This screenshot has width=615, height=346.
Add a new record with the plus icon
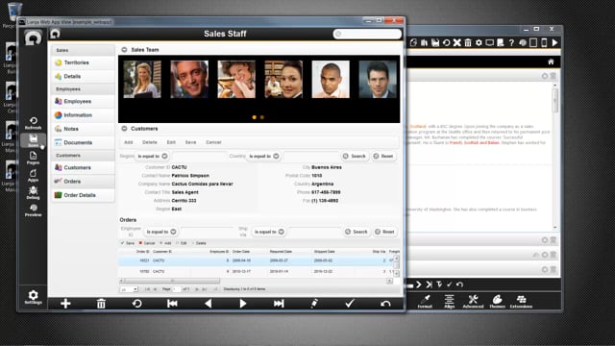click(x=65, y=304)
